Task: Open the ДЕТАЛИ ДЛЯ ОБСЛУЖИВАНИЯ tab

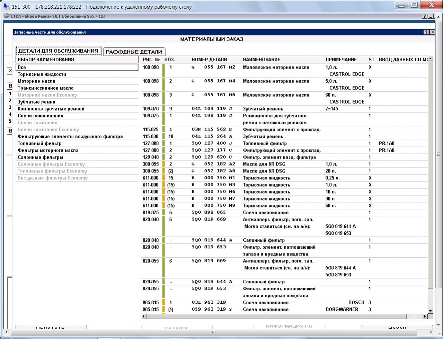Action: point(59,51)
